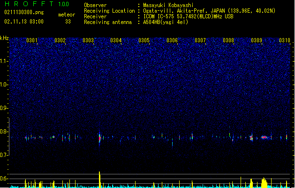
Task: Select antenna text A504HB(yagi 4el)
Action: pos(166,22)
